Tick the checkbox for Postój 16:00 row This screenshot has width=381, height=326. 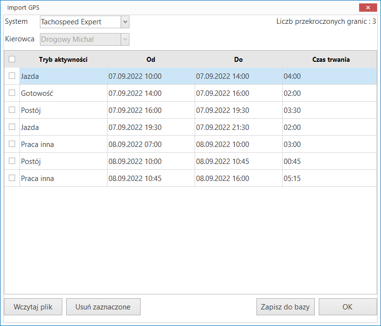pos(12,110)
